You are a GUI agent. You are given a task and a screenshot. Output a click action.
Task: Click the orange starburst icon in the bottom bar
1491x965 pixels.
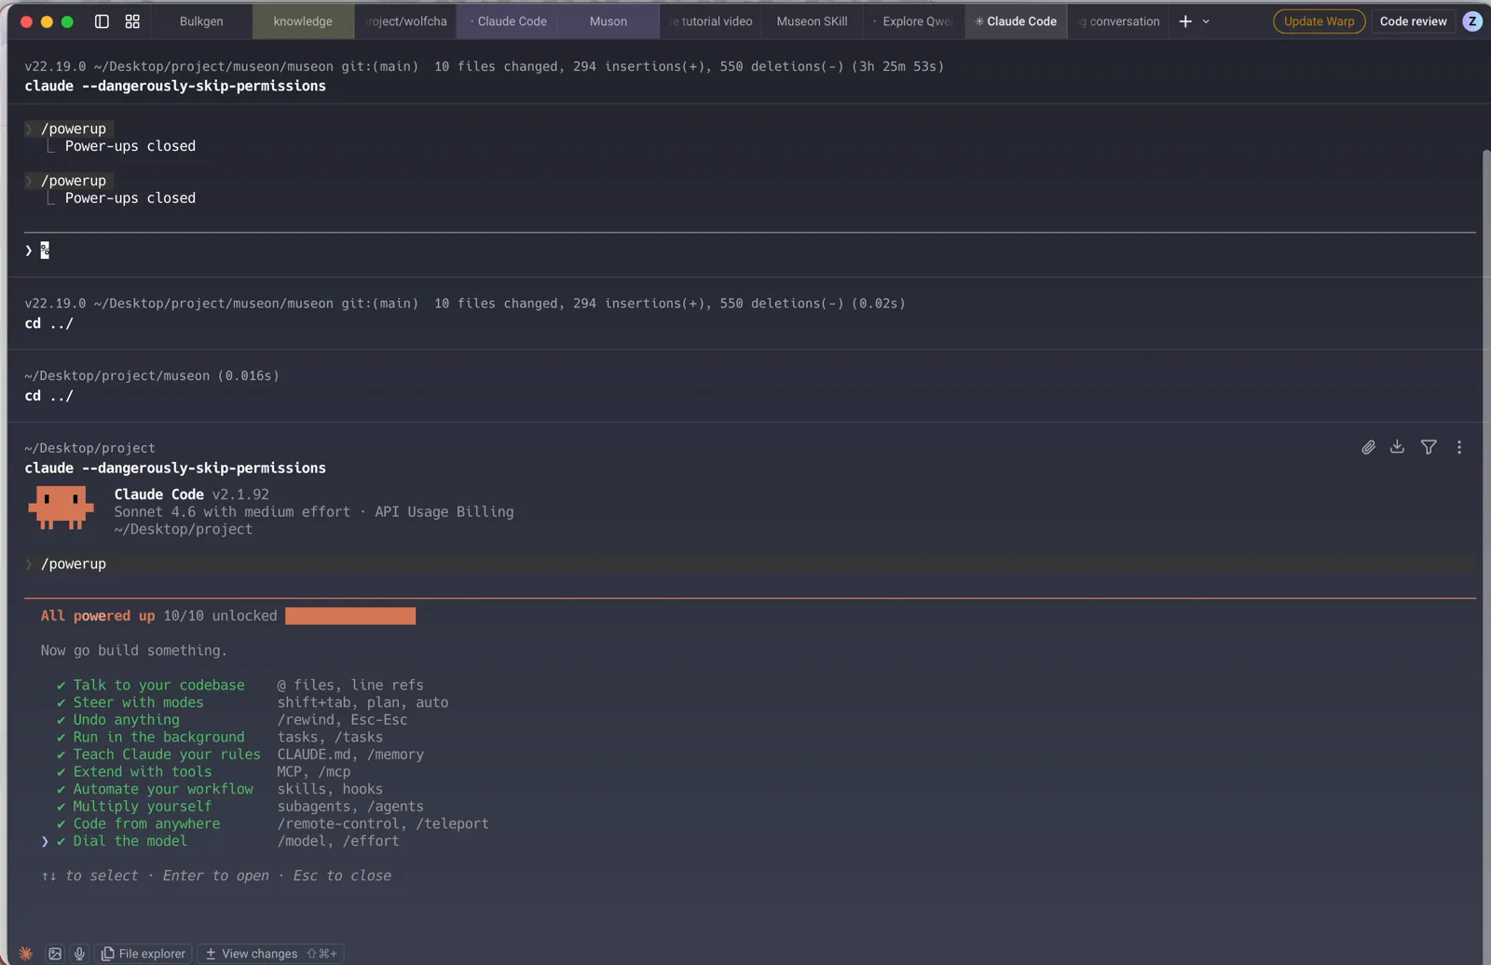coord(26,954)
